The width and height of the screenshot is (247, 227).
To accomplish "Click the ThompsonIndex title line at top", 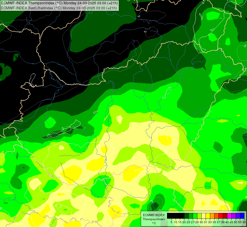I will [59, 3].
